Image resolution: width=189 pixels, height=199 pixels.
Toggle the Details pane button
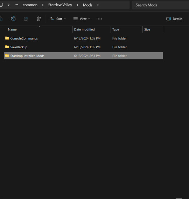pos(174,19)
